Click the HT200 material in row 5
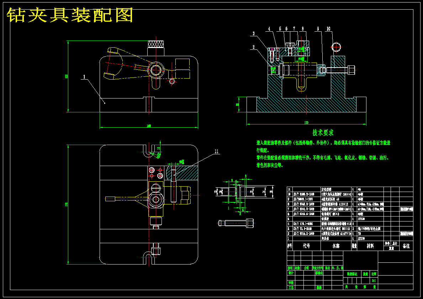Screen dimensions: 423x299 pyautogui.click(x=361, y=219)
